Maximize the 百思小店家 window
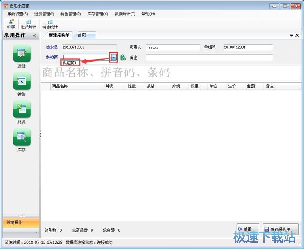Viewport: 304px width, 249px height. pos(285,6)
